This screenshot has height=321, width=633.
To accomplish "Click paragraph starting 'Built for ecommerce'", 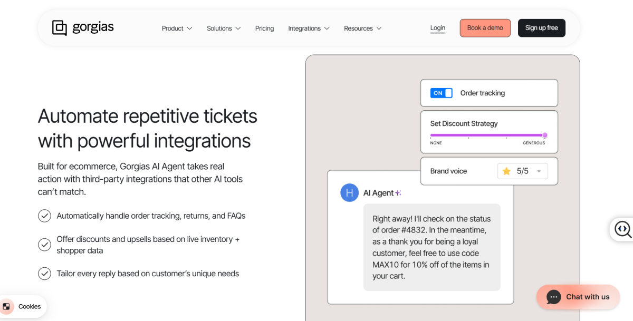I will (140, 179).
